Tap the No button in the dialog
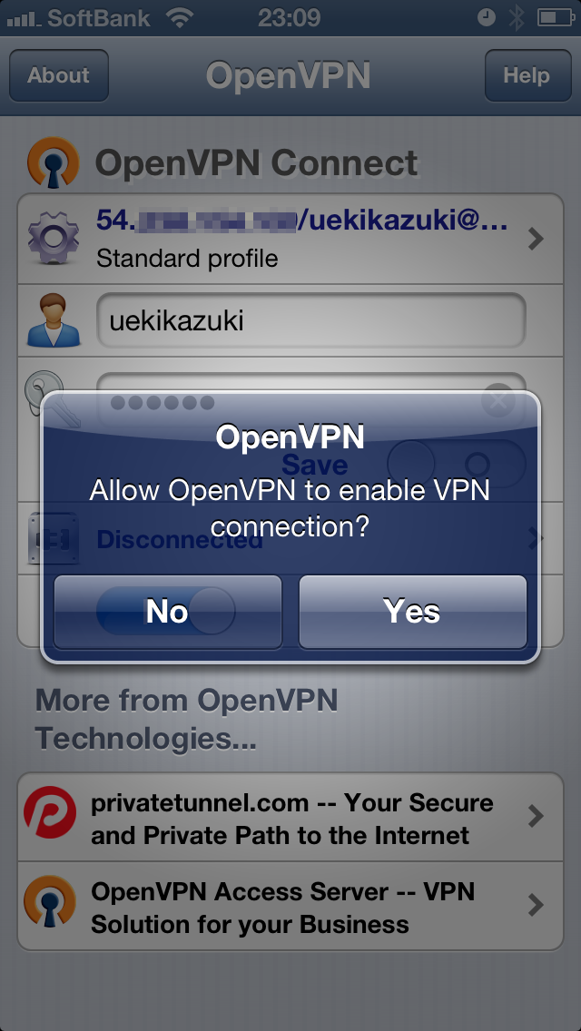Image resolution: width=581 pixels, height=1031 pixels. 168,612
